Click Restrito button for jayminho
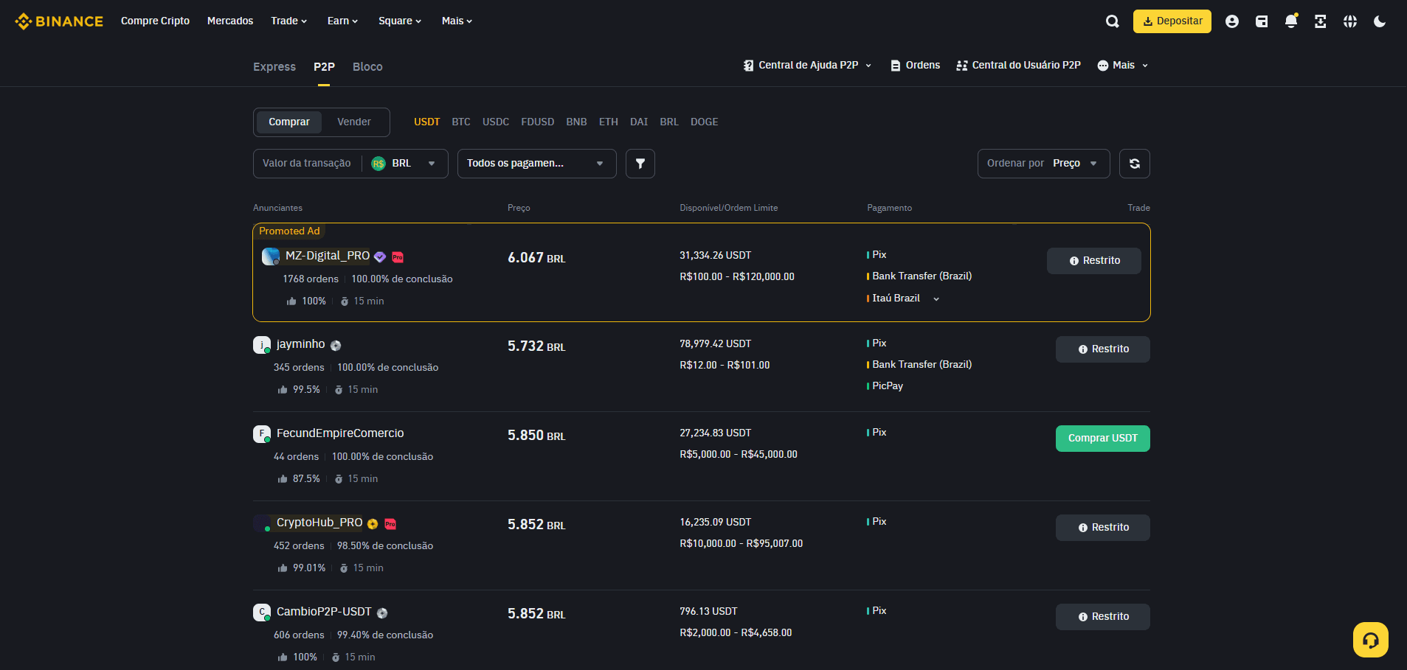This screenshot has width=1407, height=670. [x=1102, y=349]
